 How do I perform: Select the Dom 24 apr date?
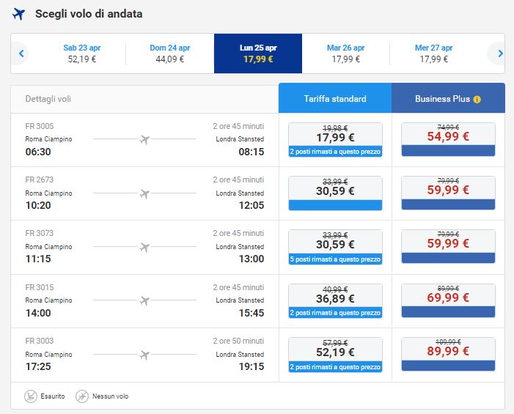pyautogui.click(x=170, y=53)
